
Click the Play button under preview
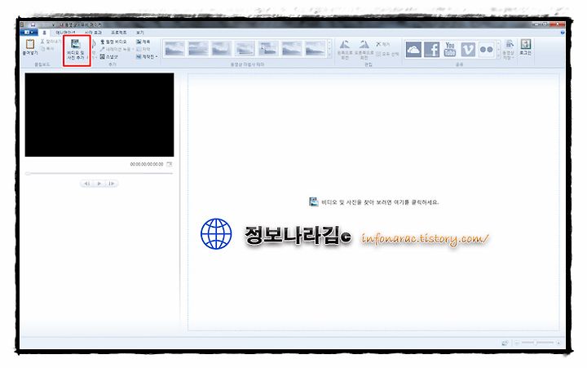click(99, 184)
